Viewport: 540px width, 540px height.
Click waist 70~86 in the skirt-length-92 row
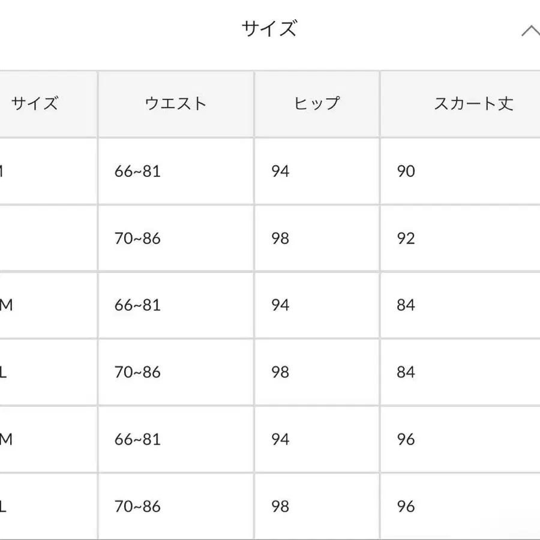pos(137,239)
